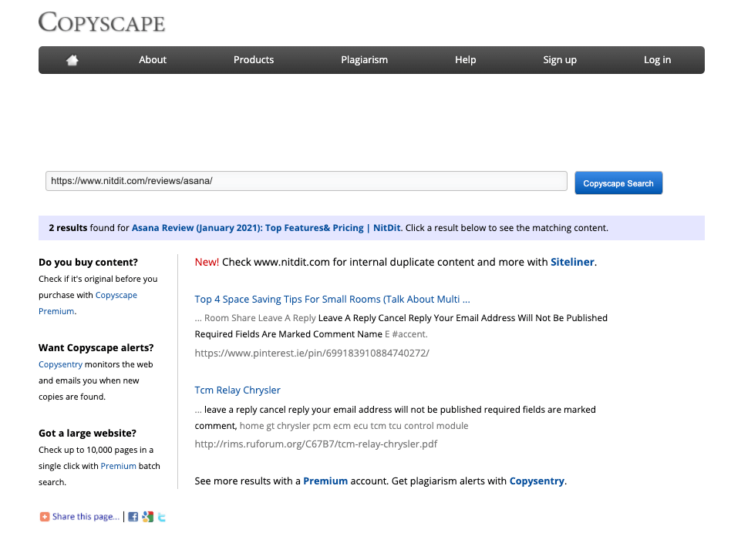Screen dimensions: 731x536
Task: Click the Copyscape Search button
Action: tap(618, 183)
